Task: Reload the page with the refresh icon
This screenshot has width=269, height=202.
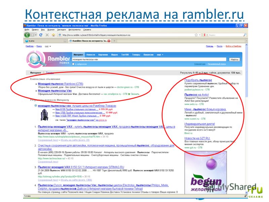Action: pos(41,35)
